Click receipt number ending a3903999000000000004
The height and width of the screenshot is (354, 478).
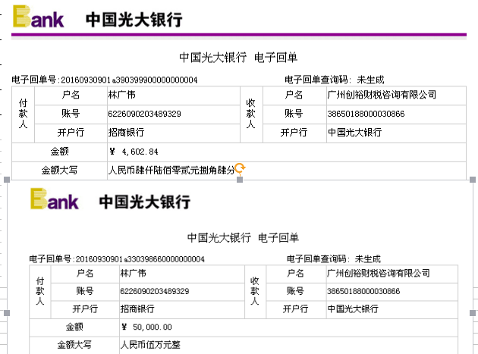tap(105, 80)
